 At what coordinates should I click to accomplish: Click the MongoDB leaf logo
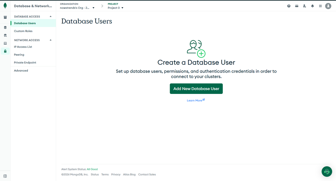click(x=5, y=6)
